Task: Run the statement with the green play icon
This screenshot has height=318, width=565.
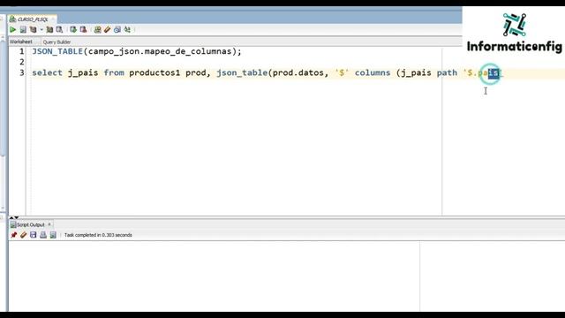Action: point(13,29)
